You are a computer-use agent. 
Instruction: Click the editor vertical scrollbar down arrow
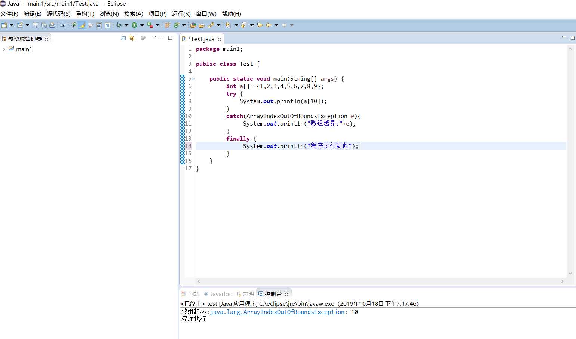[570, 273]
